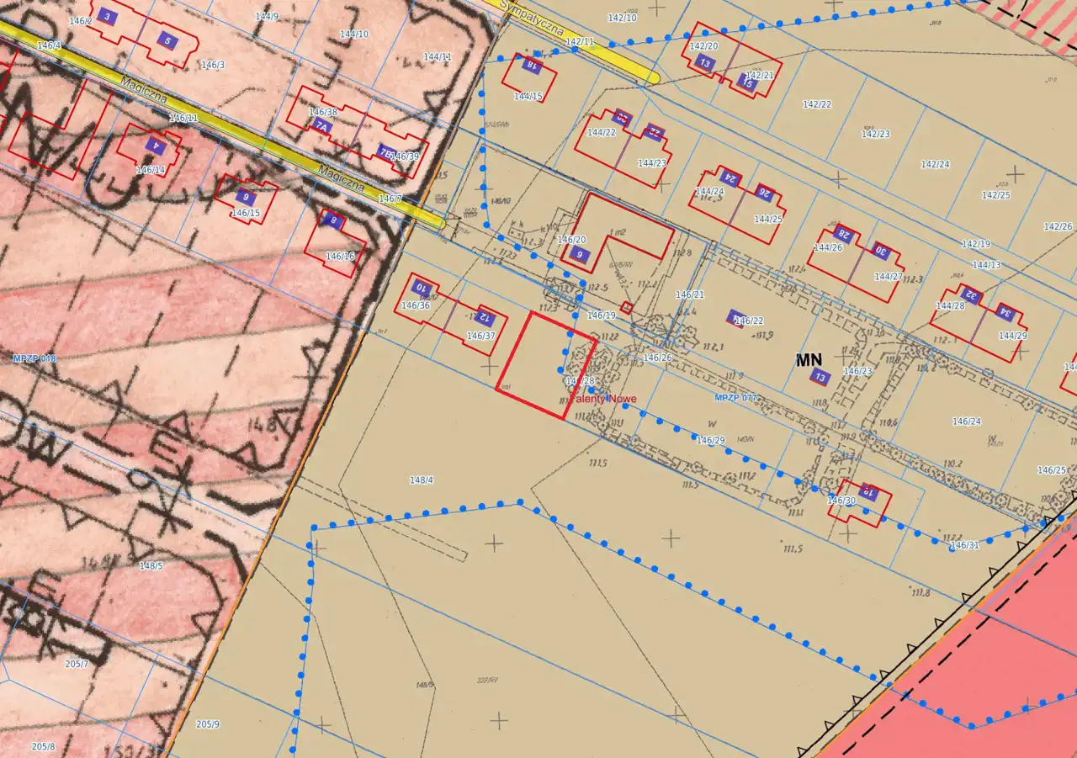The width and height of the screenshot is (1077, 758).
Task: Click parcel label 146/11
Action: click(x=184, y=119)
